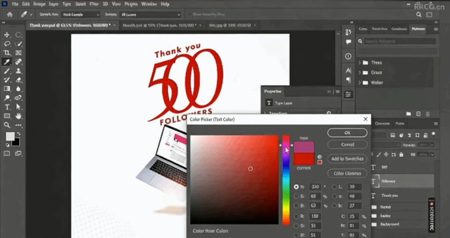This screenshot has height=238, width=450.
Task: Open the File menu
Action: coord(15,5)
